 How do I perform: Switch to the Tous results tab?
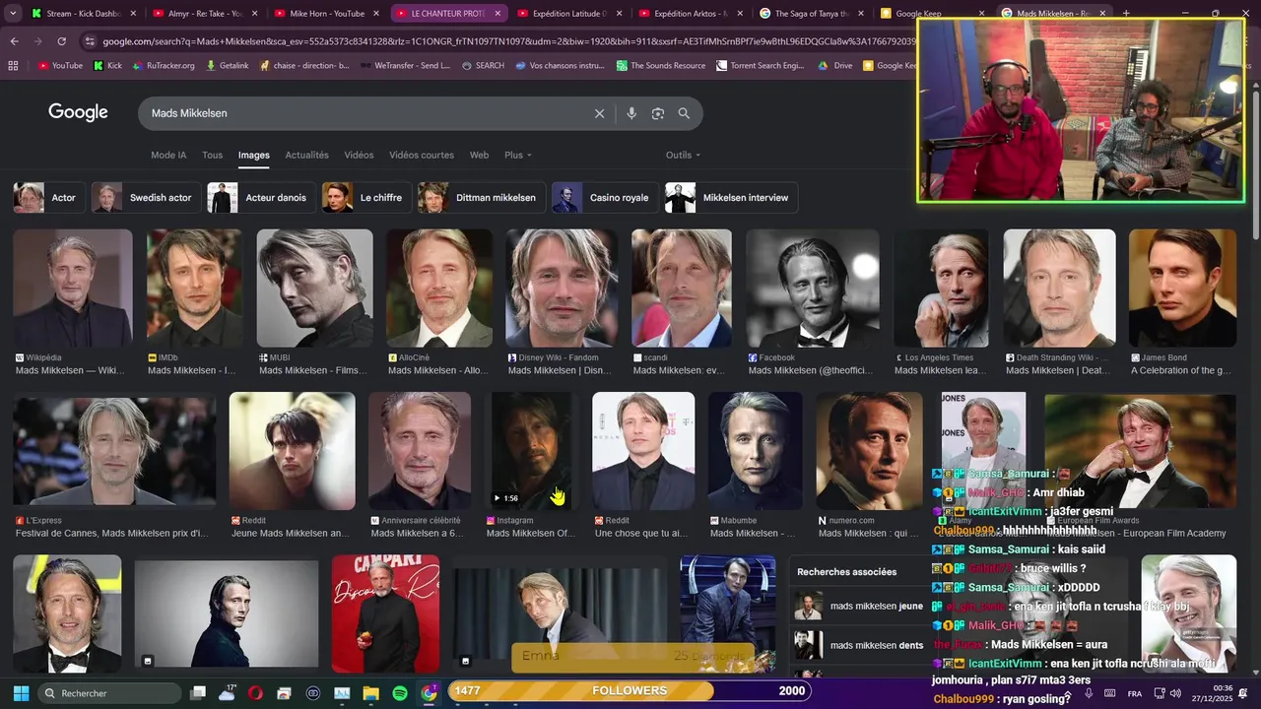coord(213,155)
